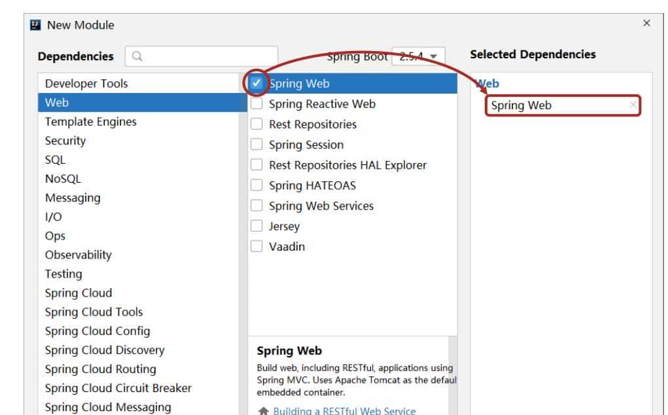The image size is (668, 415).
Task: Remove Spring Web from Selected Dependencies
Action: pyautogui.click(x=633, y=105)
